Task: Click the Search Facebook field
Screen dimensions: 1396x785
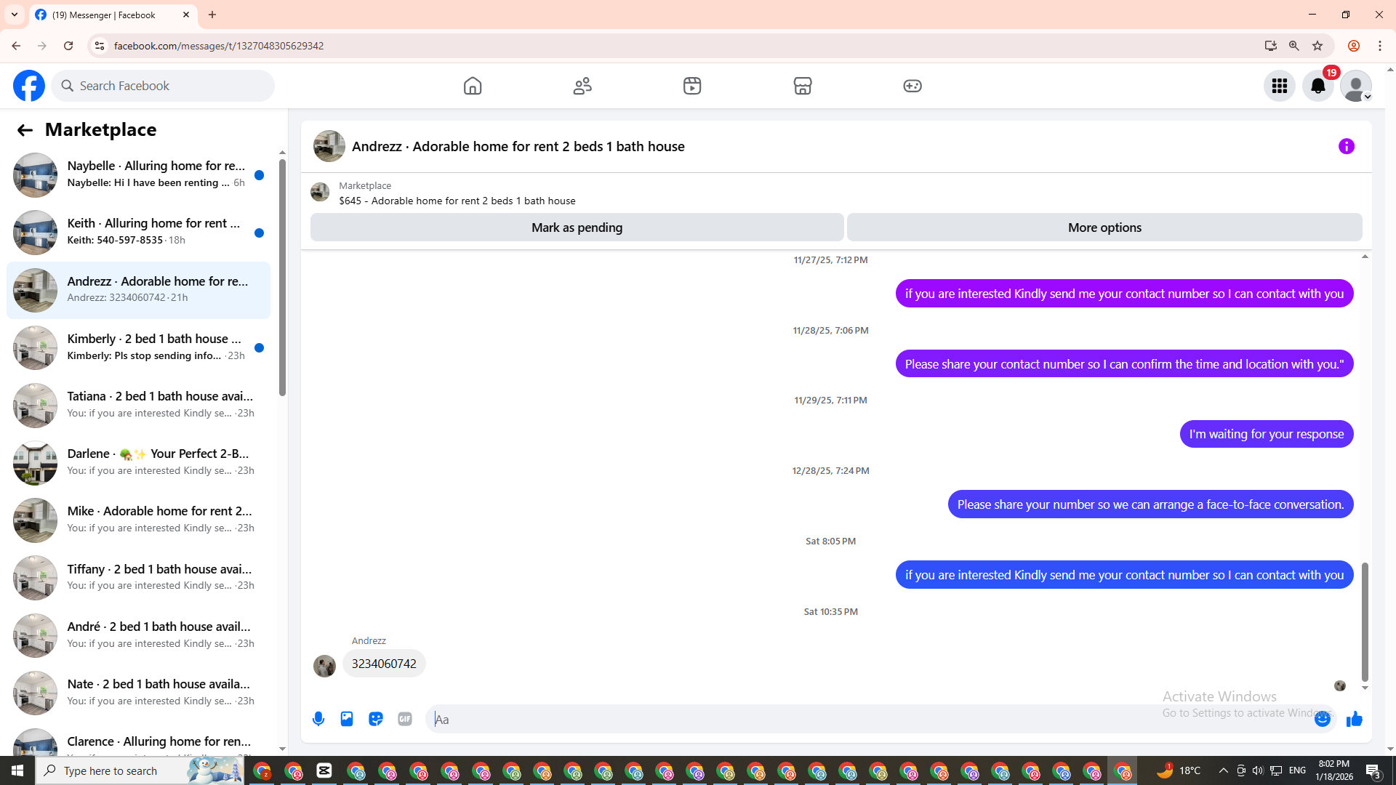Action: point(164,86)
